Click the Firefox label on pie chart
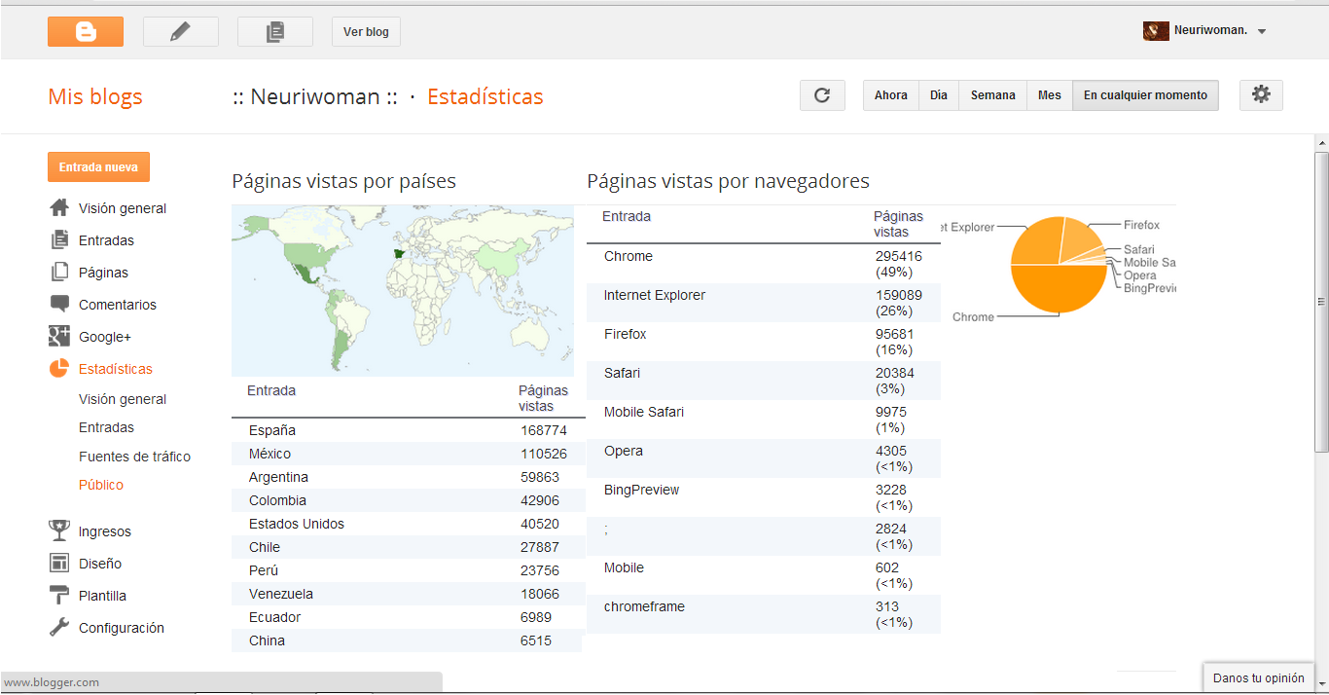1329x695 pixels. point(1141,225)
